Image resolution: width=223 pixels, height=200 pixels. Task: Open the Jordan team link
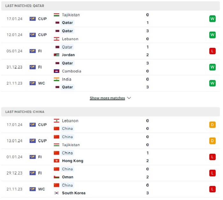(68, 55)
